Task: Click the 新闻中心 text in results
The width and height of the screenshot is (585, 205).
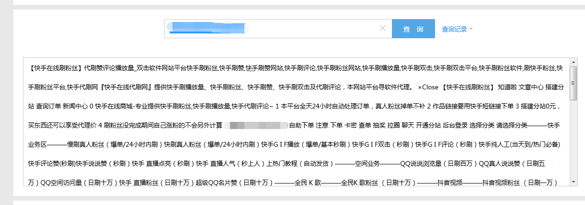Action: tap(76, 106)
